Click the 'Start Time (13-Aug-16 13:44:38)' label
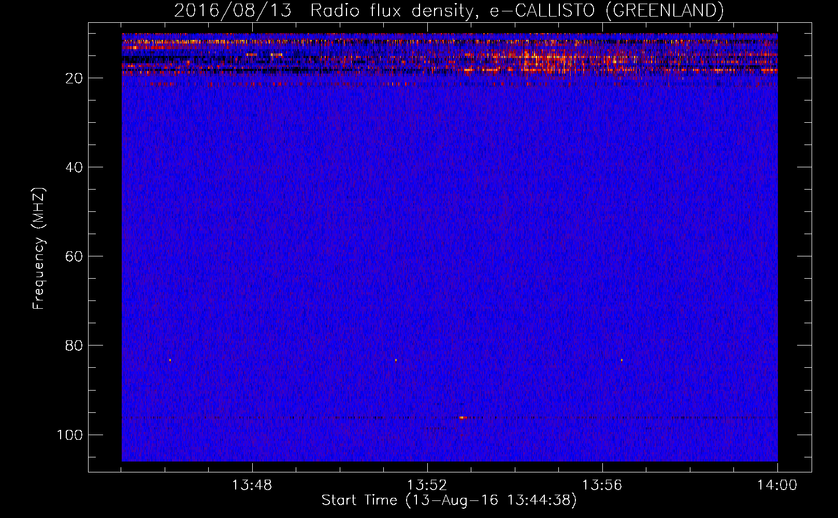The height and width of the screenshot is (518, 838). 449,500
